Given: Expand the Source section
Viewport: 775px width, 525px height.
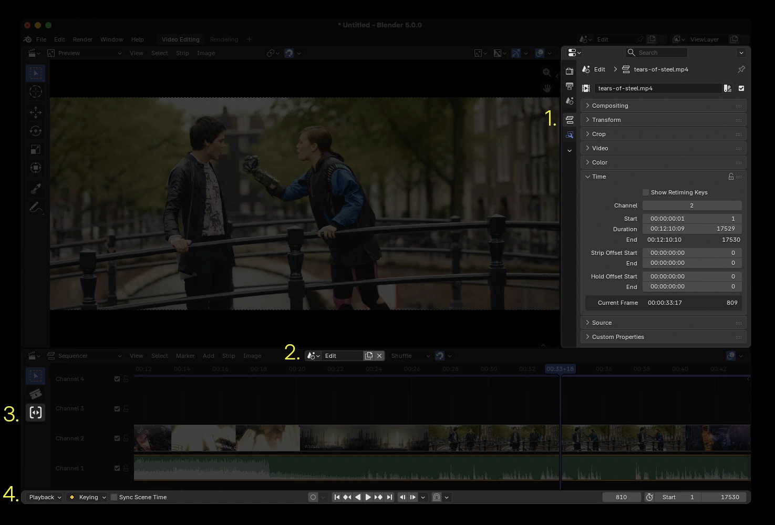Looking at the screenshot, I should tap(601, 322).
